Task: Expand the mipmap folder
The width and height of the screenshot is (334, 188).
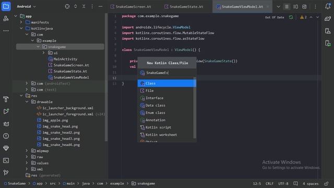Action: point(27,151)
